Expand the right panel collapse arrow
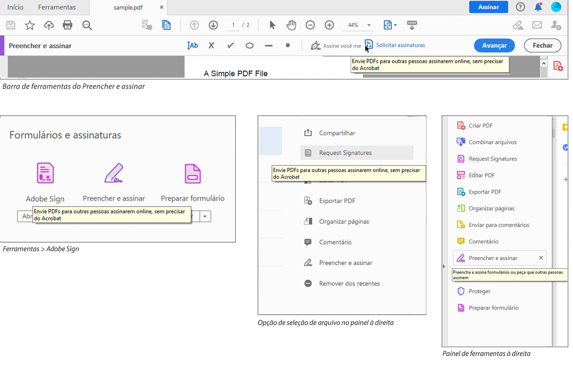This screenshot has width=573, height=365. pos(444,266)
